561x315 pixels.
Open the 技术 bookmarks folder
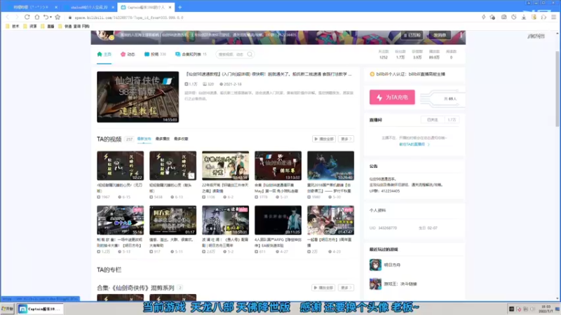pyautogui.click(x=13, y=27)
